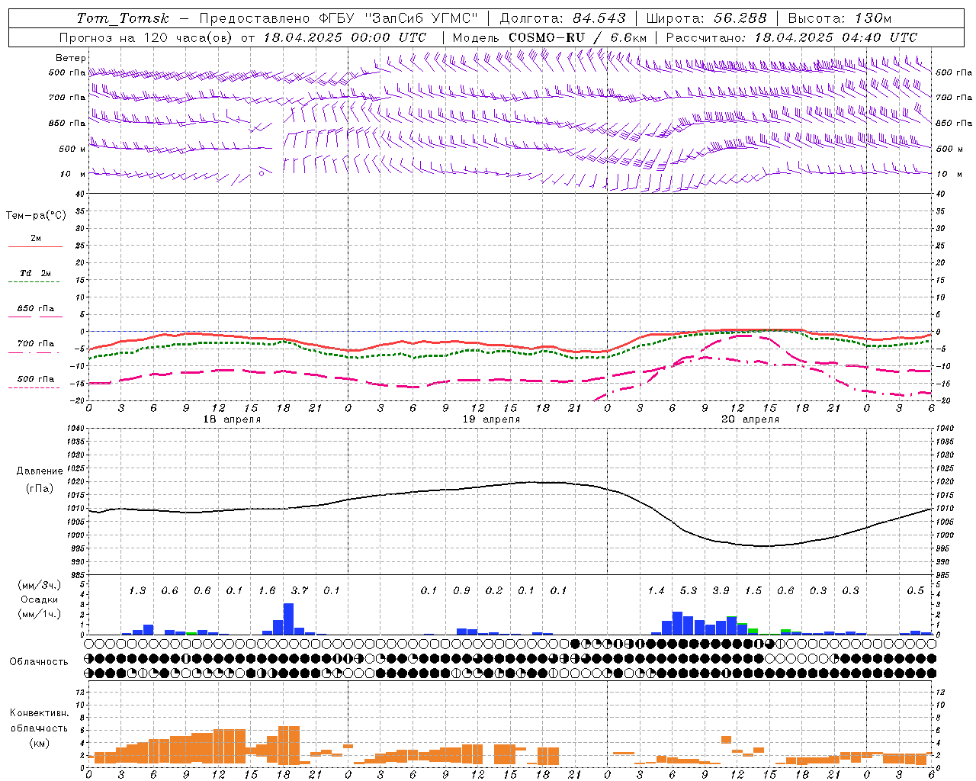This screenshot has width=976, height=781.
Task: Click the '2м' temperature legend entry
Action: pyautogui.click(x=36, y=238)
